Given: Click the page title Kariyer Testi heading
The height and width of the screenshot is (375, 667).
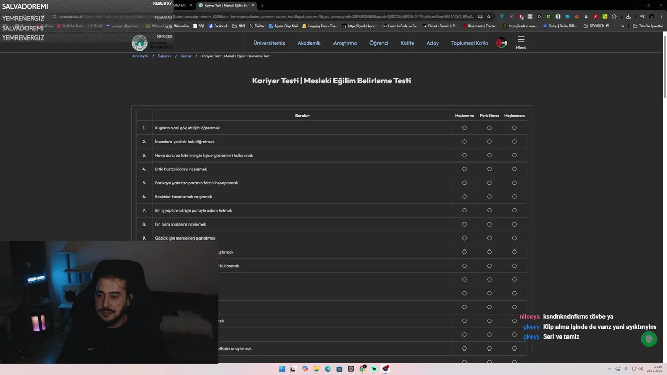Looking at the screenshot, I should click(331, 81).
